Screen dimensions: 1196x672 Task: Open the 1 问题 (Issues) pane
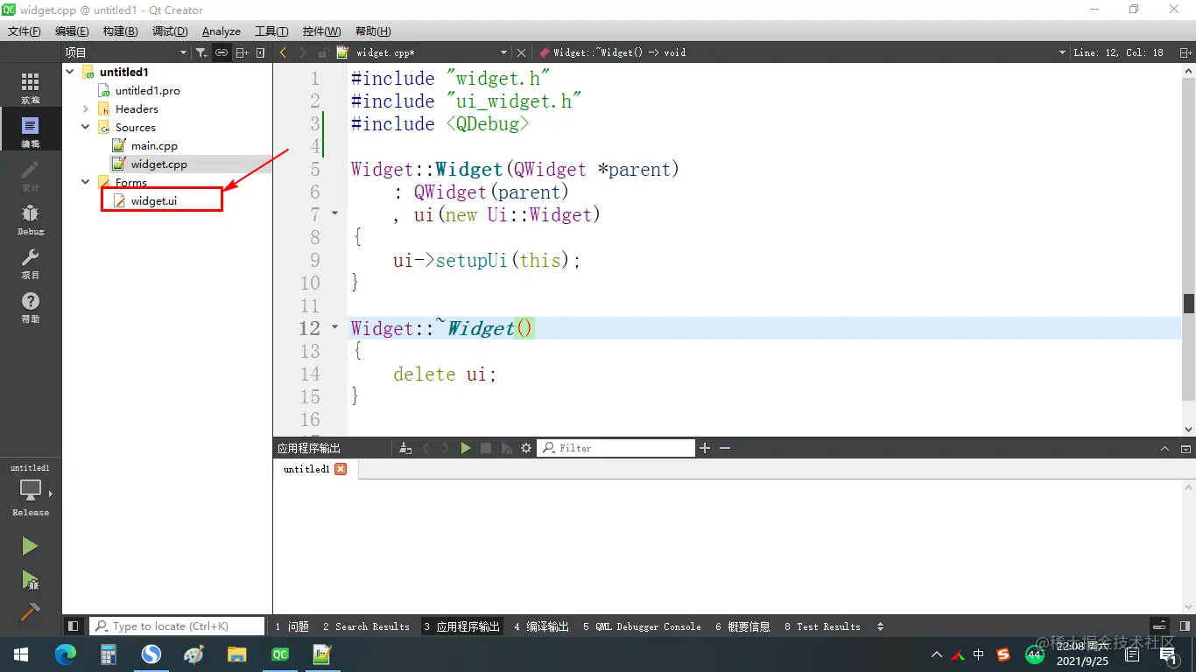click(x=292, y=626)
